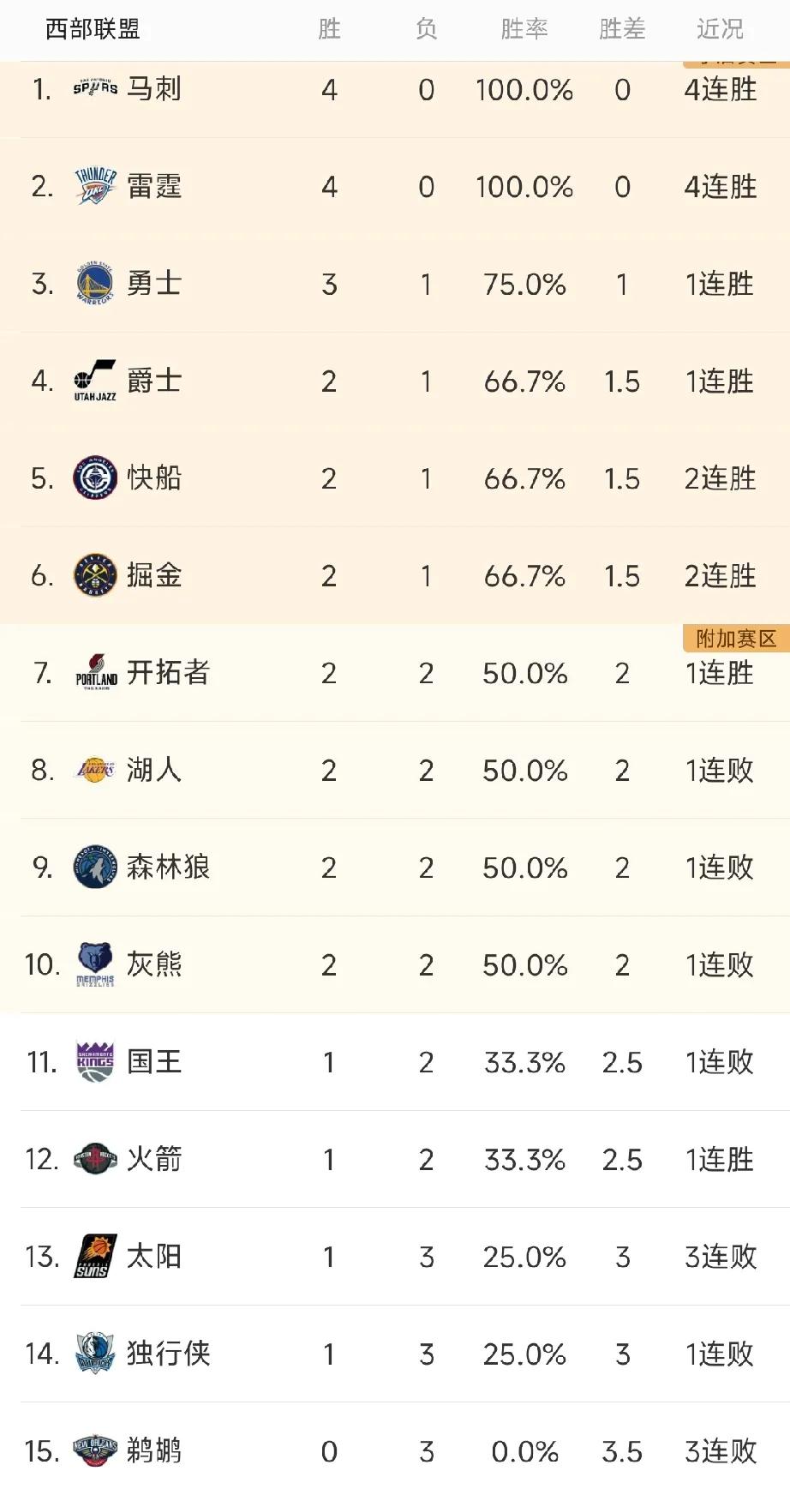The image size is (790, 1489).
Task: Select the Phoenix Suns logo
Action: point(95,1257)
